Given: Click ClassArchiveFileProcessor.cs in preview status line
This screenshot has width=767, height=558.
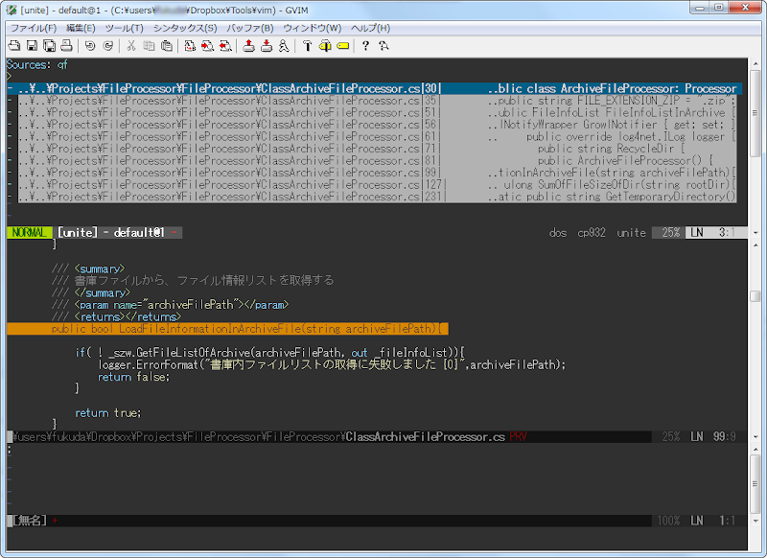Looking at the screenshot, I should pyautogui.click(x=425, y=437).
